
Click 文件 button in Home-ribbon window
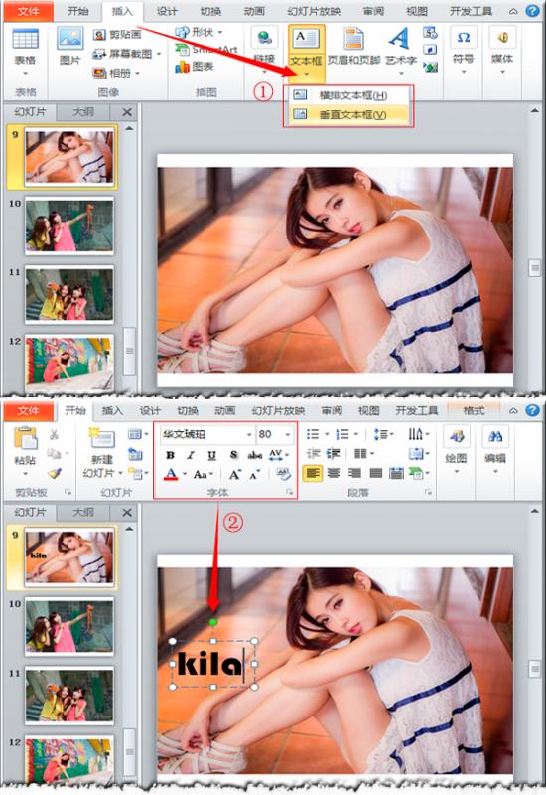28,411
